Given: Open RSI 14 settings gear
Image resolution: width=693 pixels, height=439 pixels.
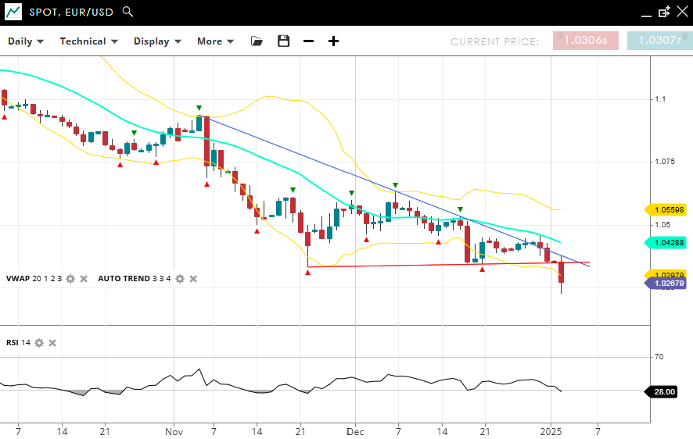Looking at the screenshot, I should tap(39, 343).
